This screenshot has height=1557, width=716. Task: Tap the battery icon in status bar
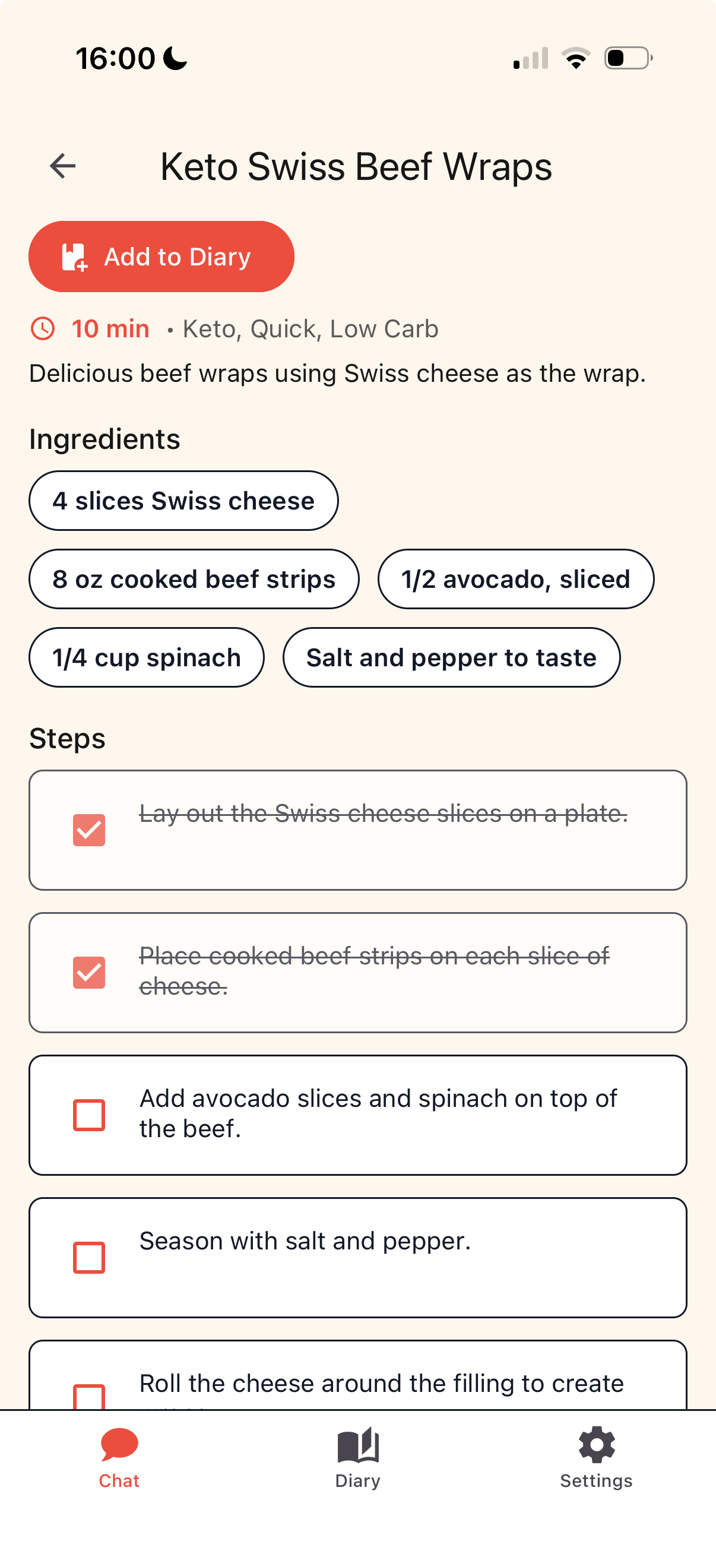(628, 58)
